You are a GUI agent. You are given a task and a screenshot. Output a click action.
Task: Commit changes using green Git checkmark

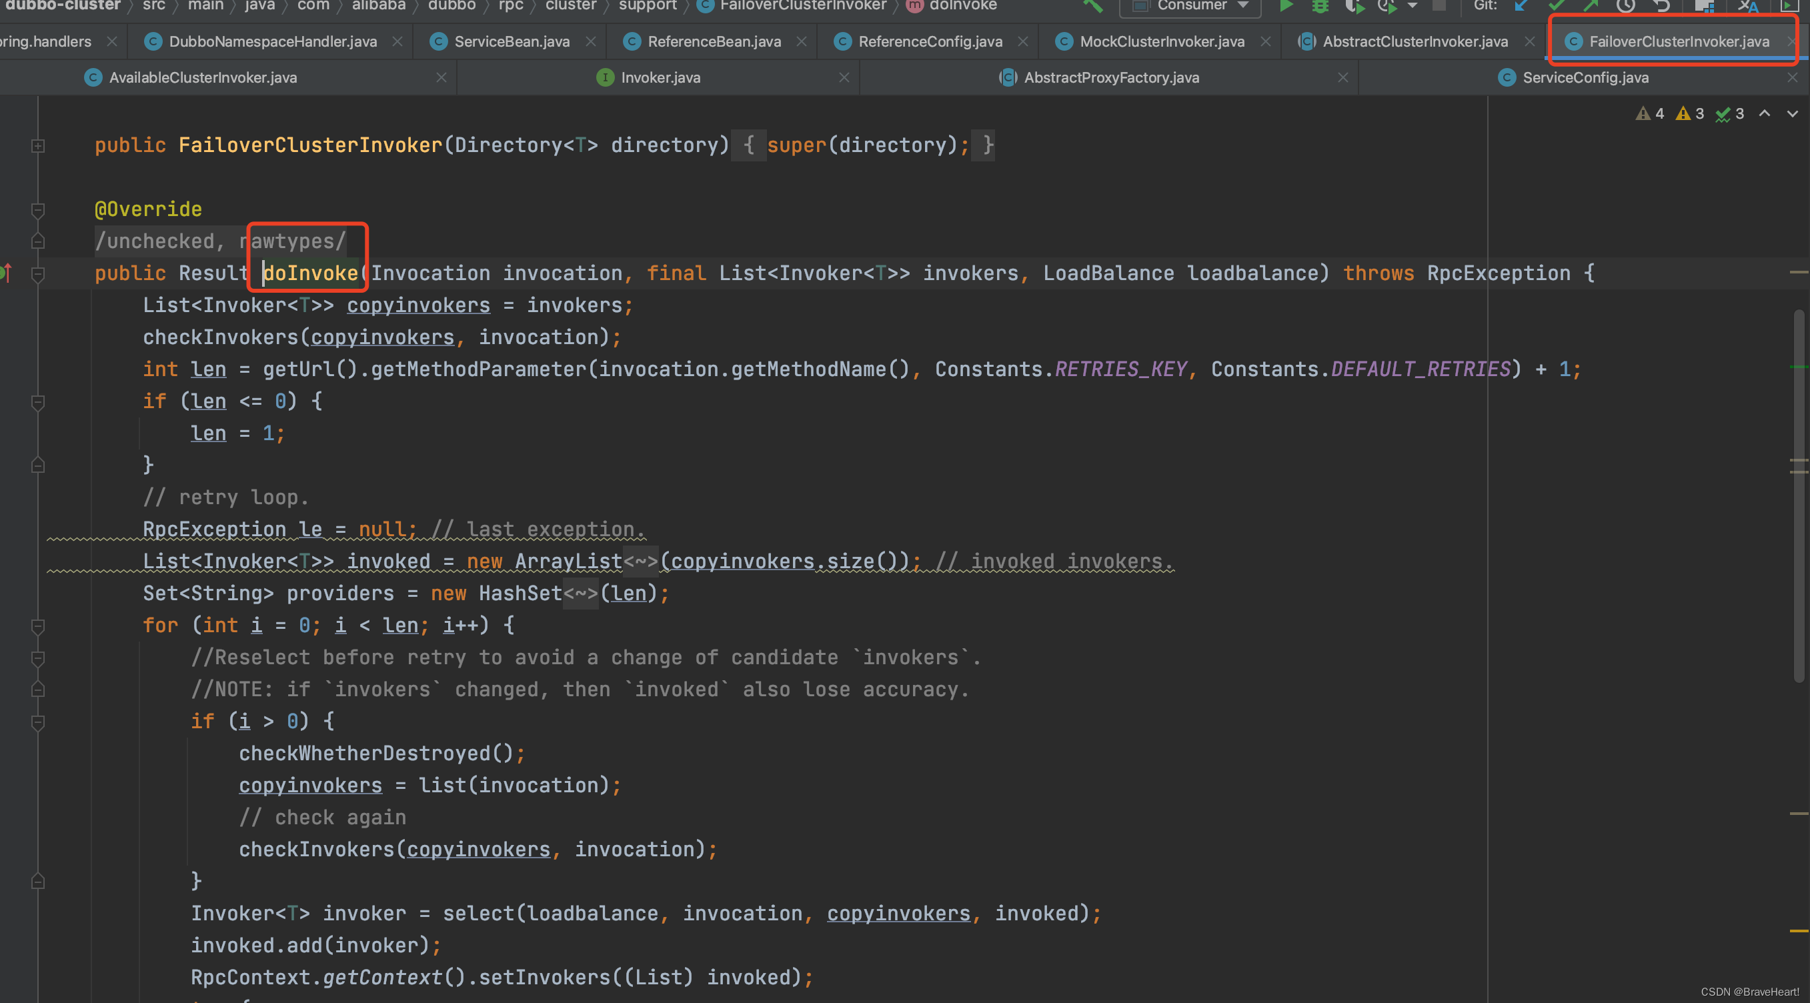pyautogui.click(x=1556, y=5)
